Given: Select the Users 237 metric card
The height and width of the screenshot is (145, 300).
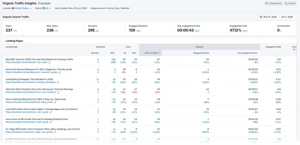Looking at the screenshot, I should (x=23, y=28).
